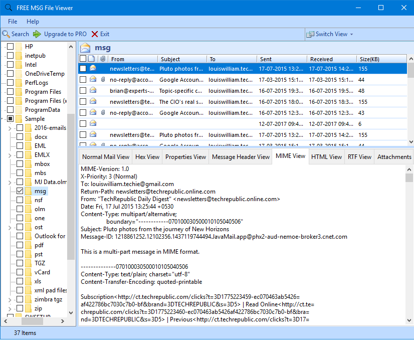This screenshot has height=340, width=414.
Task: Check the pdf folder checkbox
Action: coord(20,245)
